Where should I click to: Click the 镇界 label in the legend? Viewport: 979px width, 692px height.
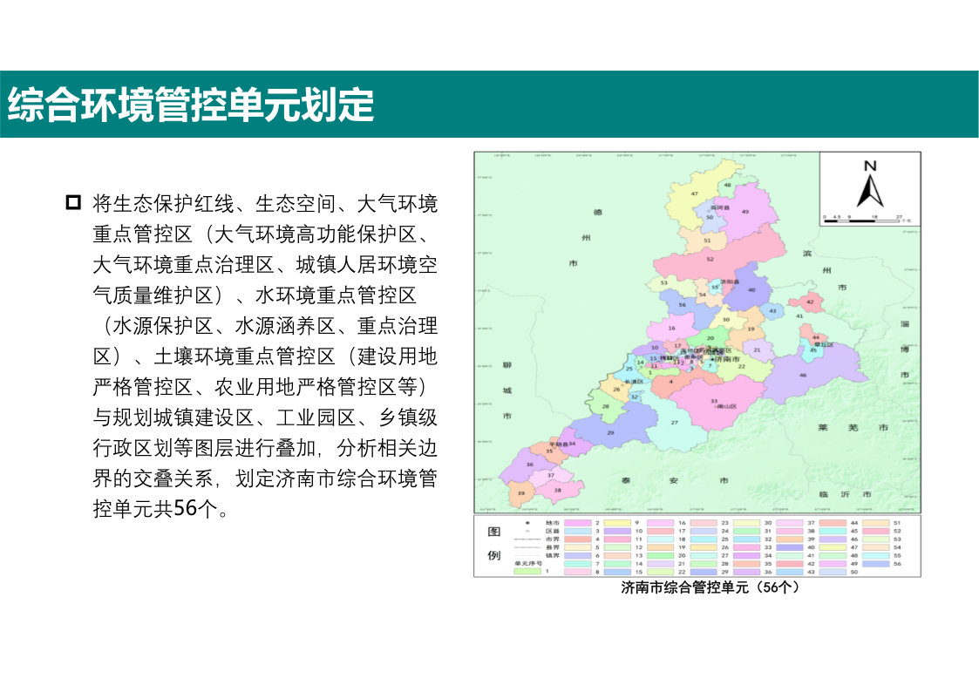[553, 555]
